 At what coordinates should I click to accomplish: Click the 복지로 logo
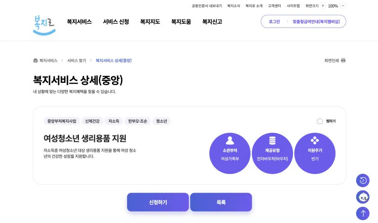[x=44, y=25]
